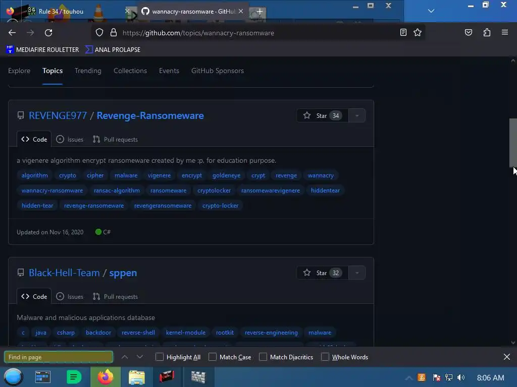List all tabs dropdown
This screenshot has width=517, height=387.
coord(431,11)
